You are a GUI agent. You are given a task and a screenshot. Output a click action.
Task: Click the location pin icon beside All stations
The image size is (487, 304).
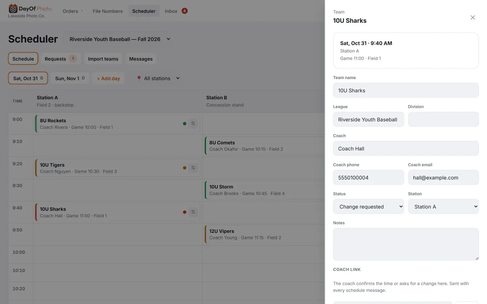click(x=139, y=78)
